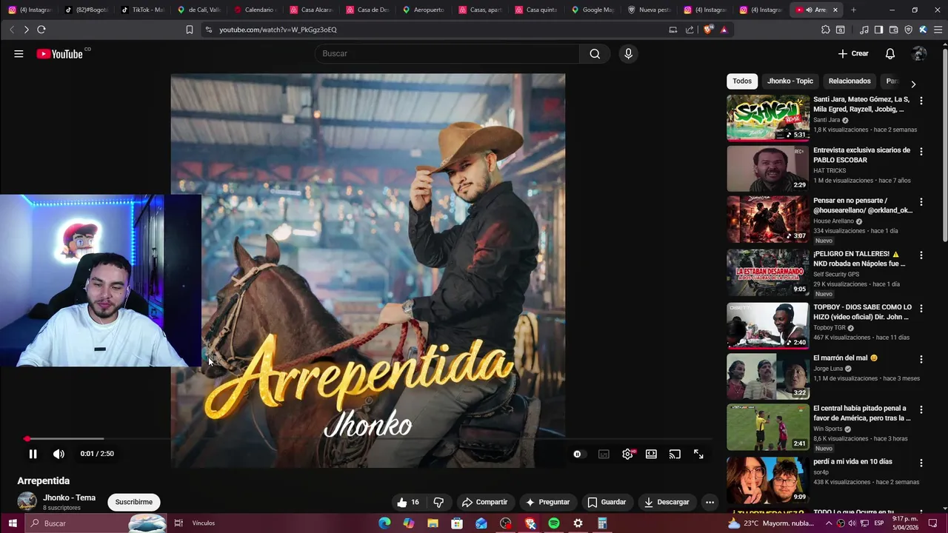This screenshot has height=533, width=948.
Task: Open Brave Rewards triangle icon
Action: tap(724, 30)
